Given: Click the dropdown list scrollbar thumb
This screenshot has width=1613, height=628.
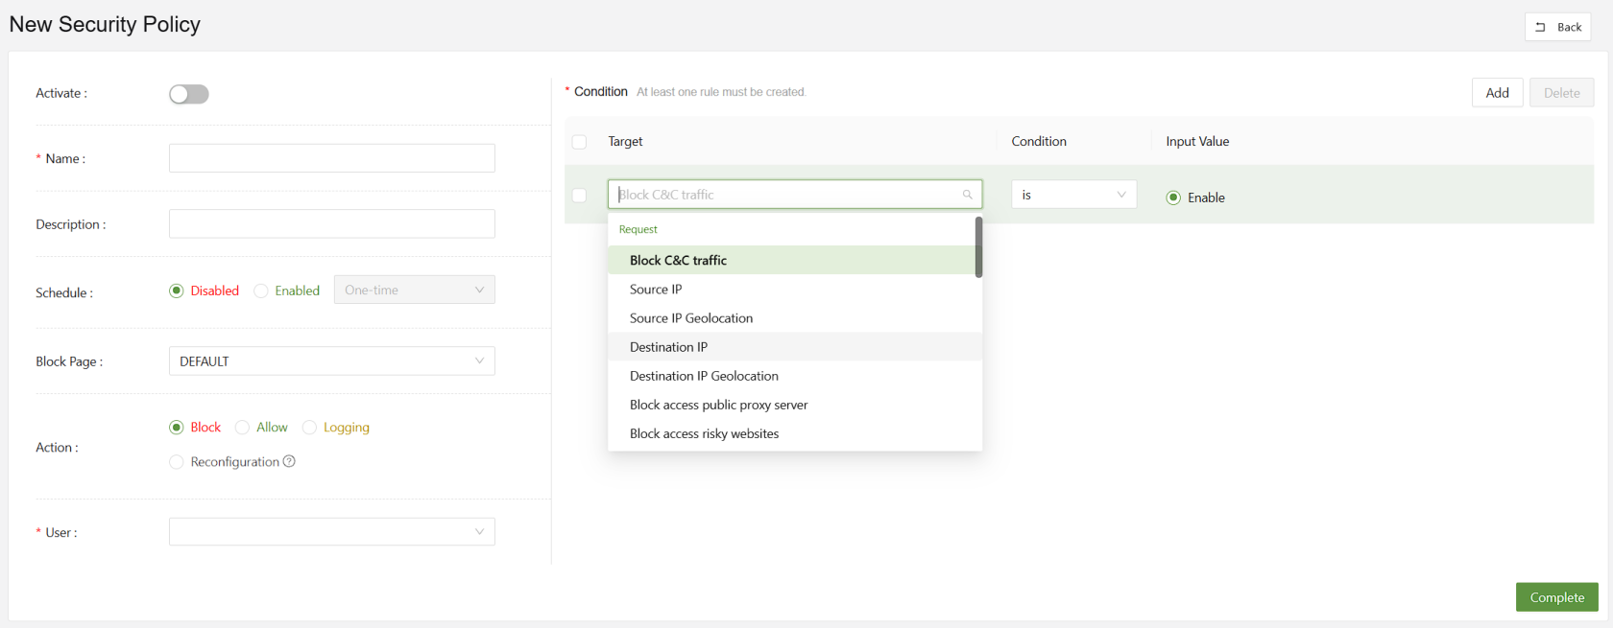Looking at the screenshot, I should [x=978, y=247].
